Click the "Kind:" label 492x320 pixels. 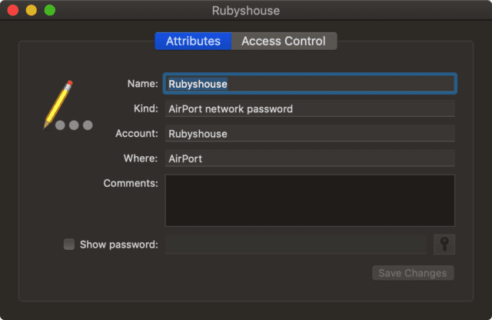tap(145, 108)
